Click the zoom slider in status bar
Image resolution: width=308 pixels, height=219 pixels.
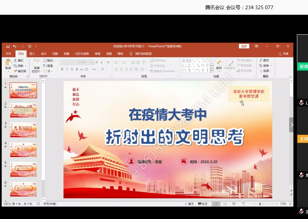click(260, 204)
